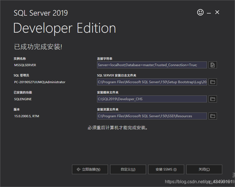The height and width of the screenshot is (187, 235).
Task: Select the PC-20190527UUMQ\Administrator text
Action: (x=40, y=82)
